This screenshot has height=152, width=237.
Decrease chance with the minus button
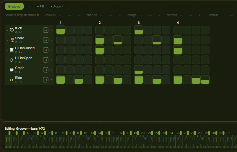pyautogui.click(x=101, y=15)
